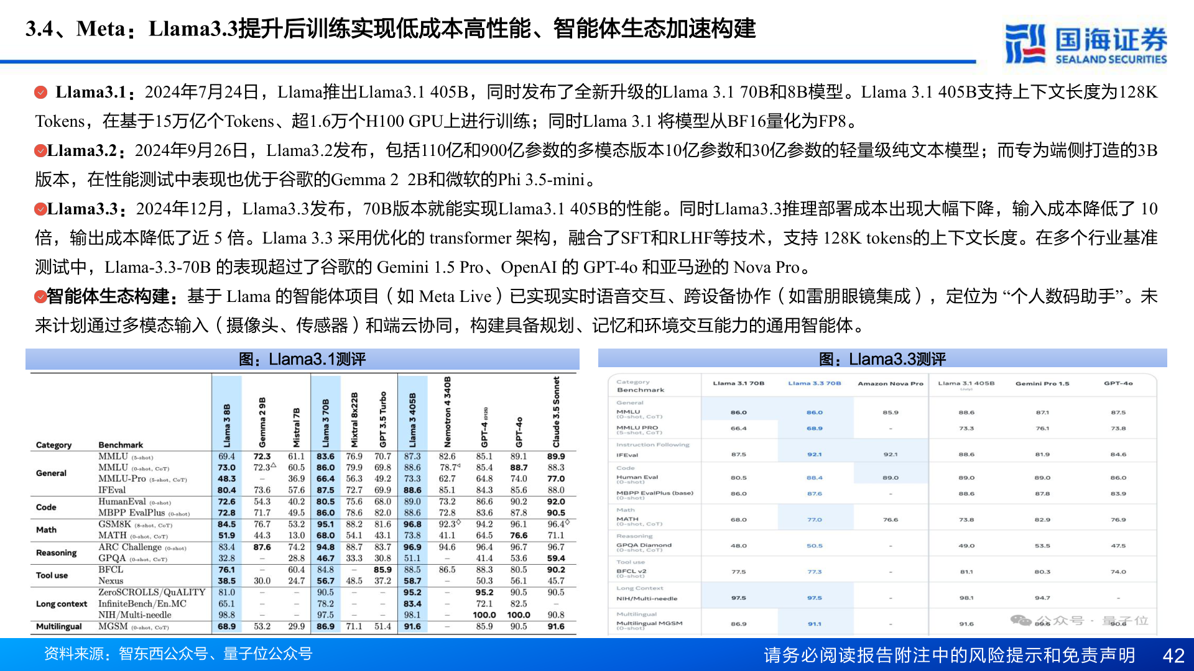This screenshot has width=1194, height=671.
Task: Click the 'Gemma 2 9B' column header
Action: tap(262, 422)
